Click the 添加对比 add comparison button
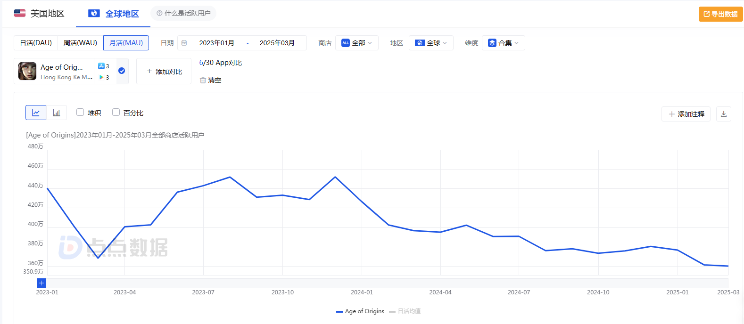 pyautogui.click(x=164, y=71)
